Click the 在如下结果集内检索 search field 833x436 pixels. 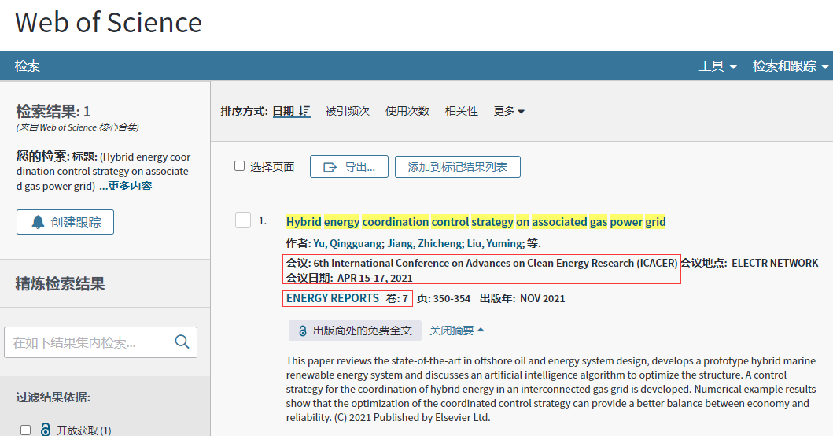pos(101,342)
